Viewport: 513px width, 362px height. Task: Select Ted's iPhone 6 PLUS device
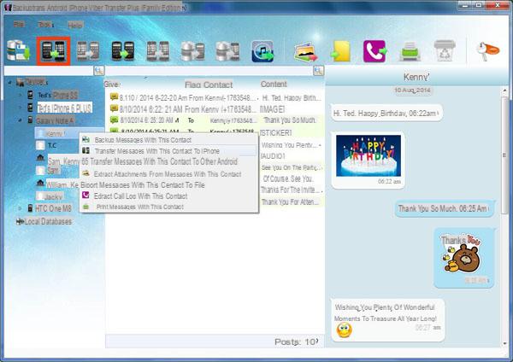point(64,108)
